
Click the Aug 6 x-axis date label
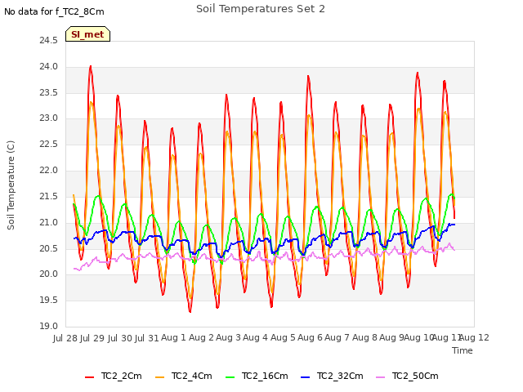[311, 337]
